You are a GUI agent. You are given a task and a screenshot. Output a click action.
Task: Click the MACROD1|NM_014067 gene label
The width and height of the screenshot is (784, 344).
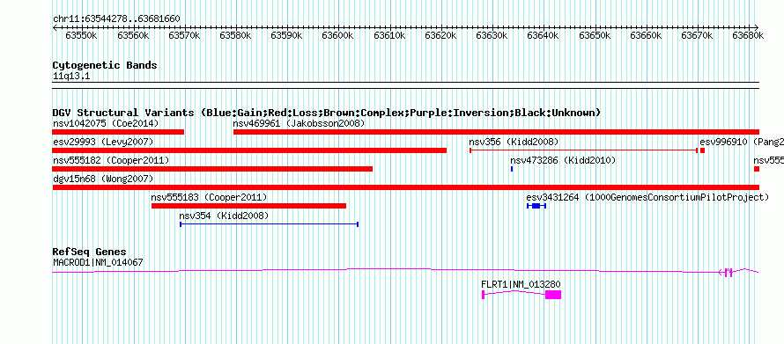(99, 262)
